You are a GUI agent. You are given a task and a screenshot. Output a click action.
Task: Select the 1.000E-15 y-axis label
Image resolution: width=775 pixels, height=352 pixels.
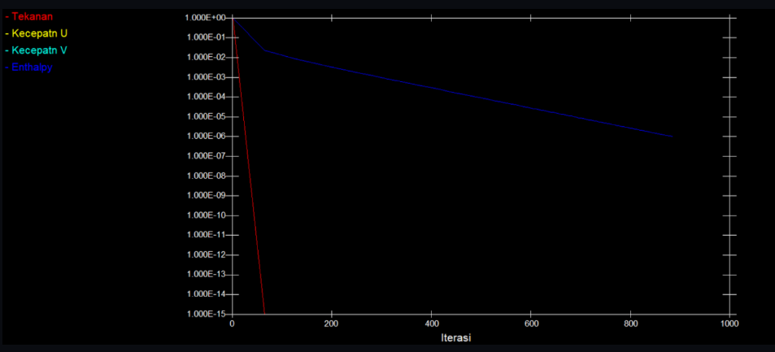click(204, 314)
